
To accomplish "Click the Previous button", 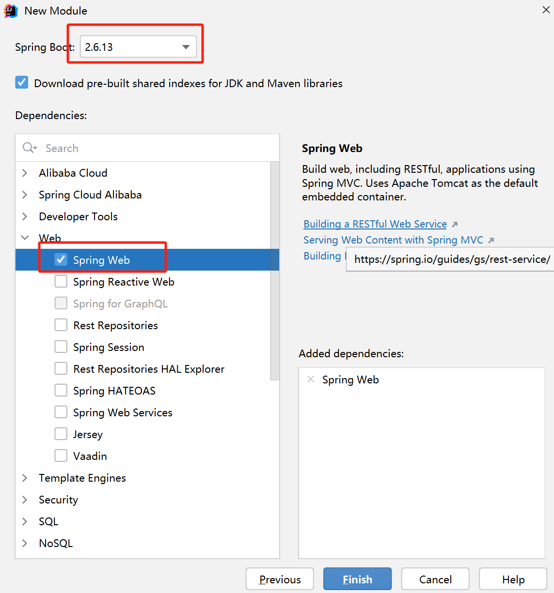I will tap(280, 579).
